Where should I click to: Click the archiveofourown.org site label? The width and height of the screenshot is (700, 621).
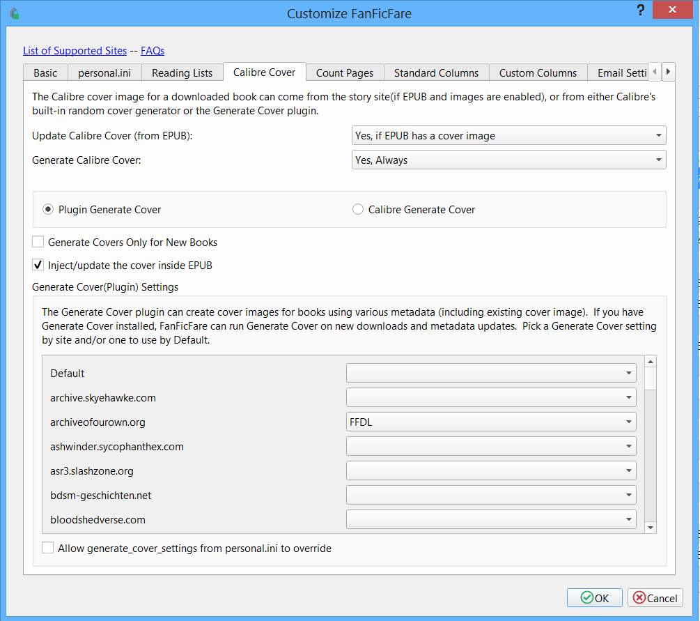[x=98, y=422]
